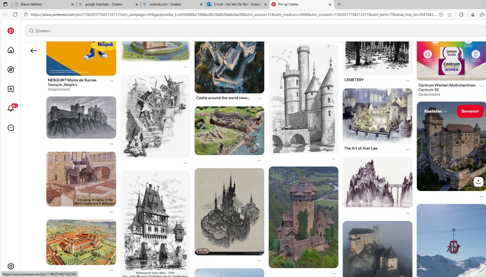The width and height of the screenshot is (486, 277).
Task: Open the Warcraft floating castle pin image
Action: pyautogui.click(x=229, y=212)
